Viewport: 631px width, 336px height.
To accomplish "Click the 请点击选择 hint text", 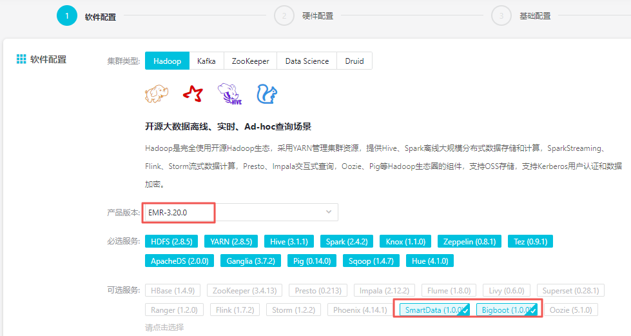I will click(164, 327).
